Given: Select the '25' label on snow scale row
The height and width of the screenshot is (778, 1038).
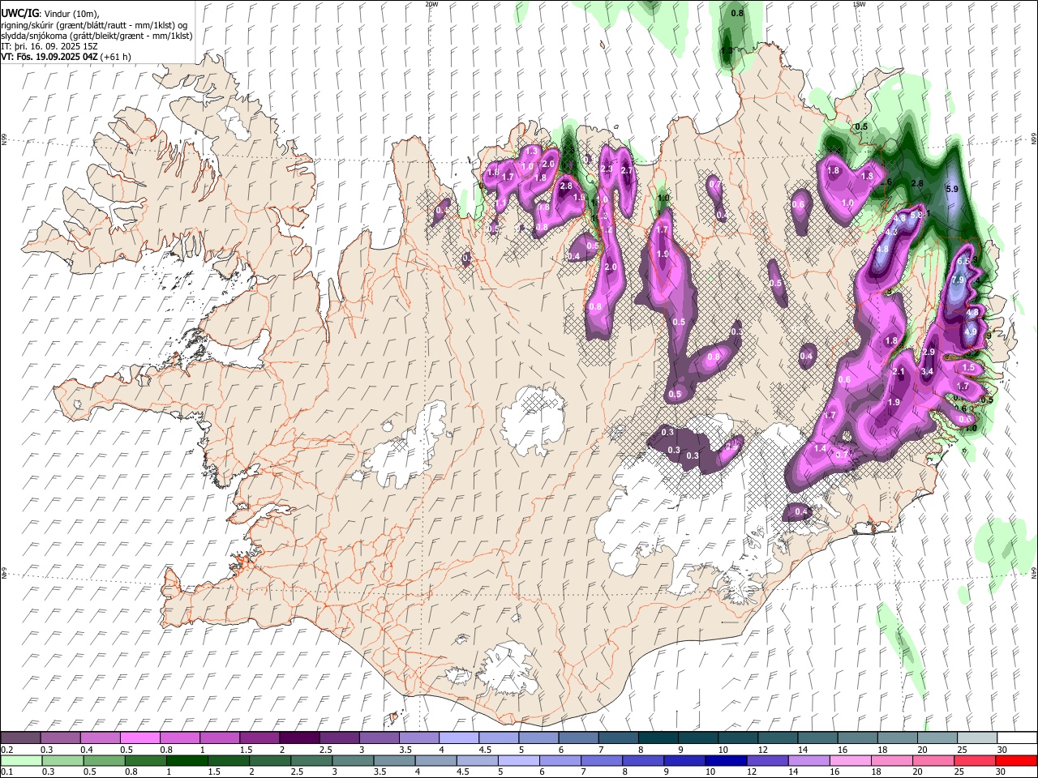Looking at the screenshot, I should tap(961, 750).
